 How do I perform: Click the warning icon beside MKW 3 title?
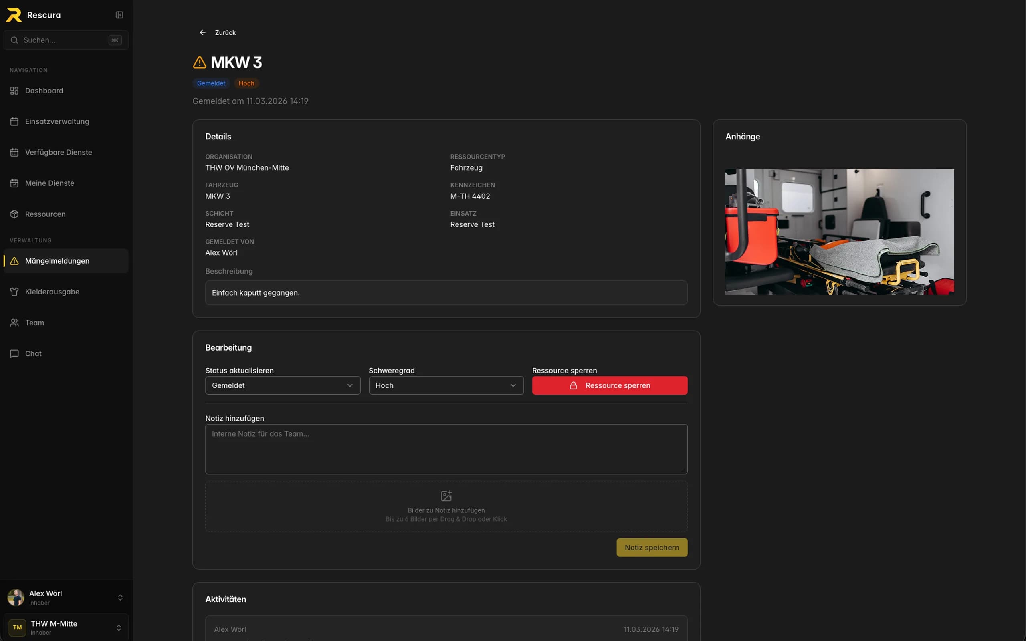coord(199,62)
